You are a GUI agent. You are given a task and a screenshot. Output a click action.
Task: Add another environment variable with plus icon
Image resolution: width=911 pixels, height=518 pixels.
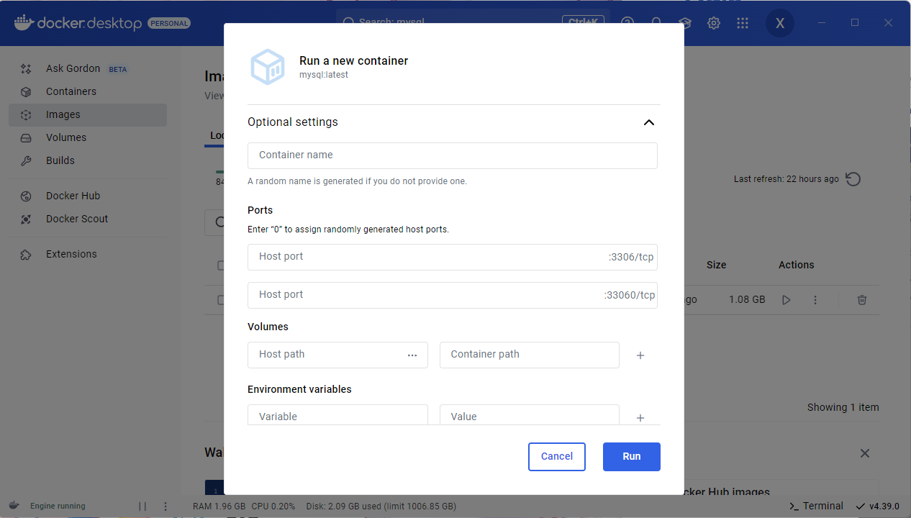pos(640,418)
